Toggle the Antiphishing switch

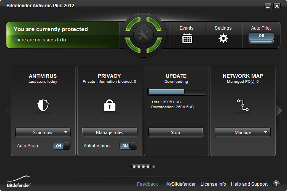128,146
